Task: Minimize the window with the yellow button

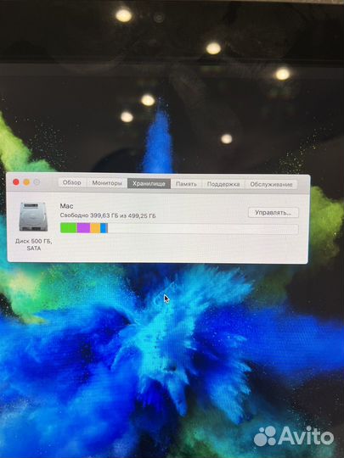Action: click(26, 182)
